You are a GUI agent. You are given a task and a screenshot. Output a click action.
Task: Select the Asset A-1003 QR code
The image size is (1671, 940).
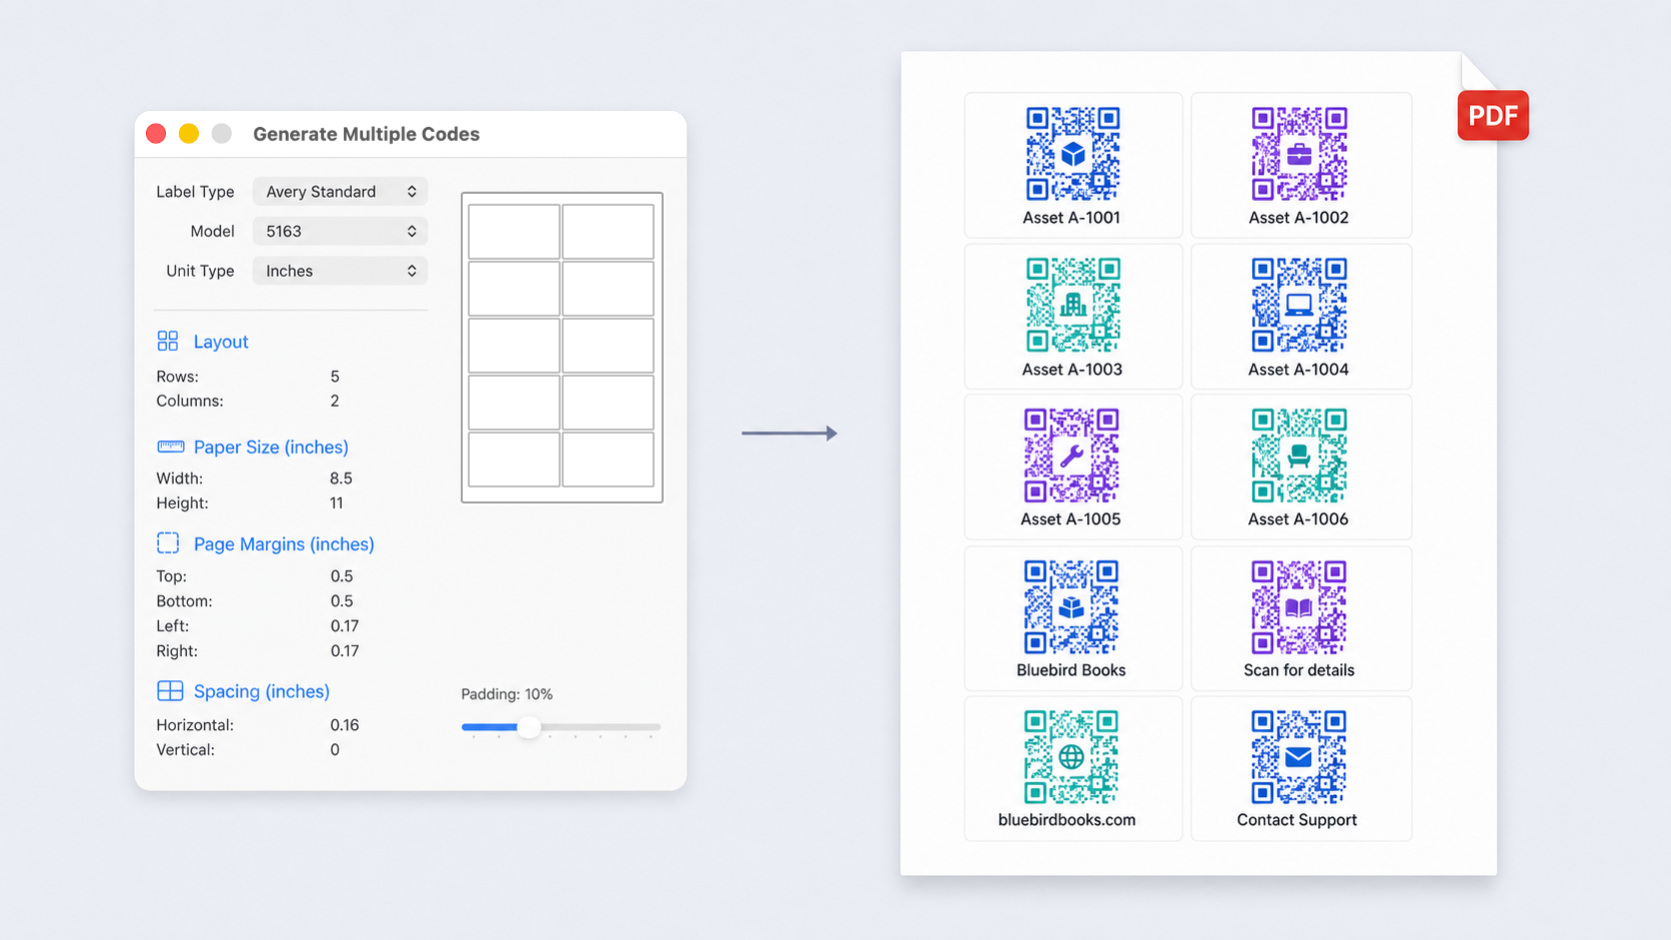tap(1072, 305)
